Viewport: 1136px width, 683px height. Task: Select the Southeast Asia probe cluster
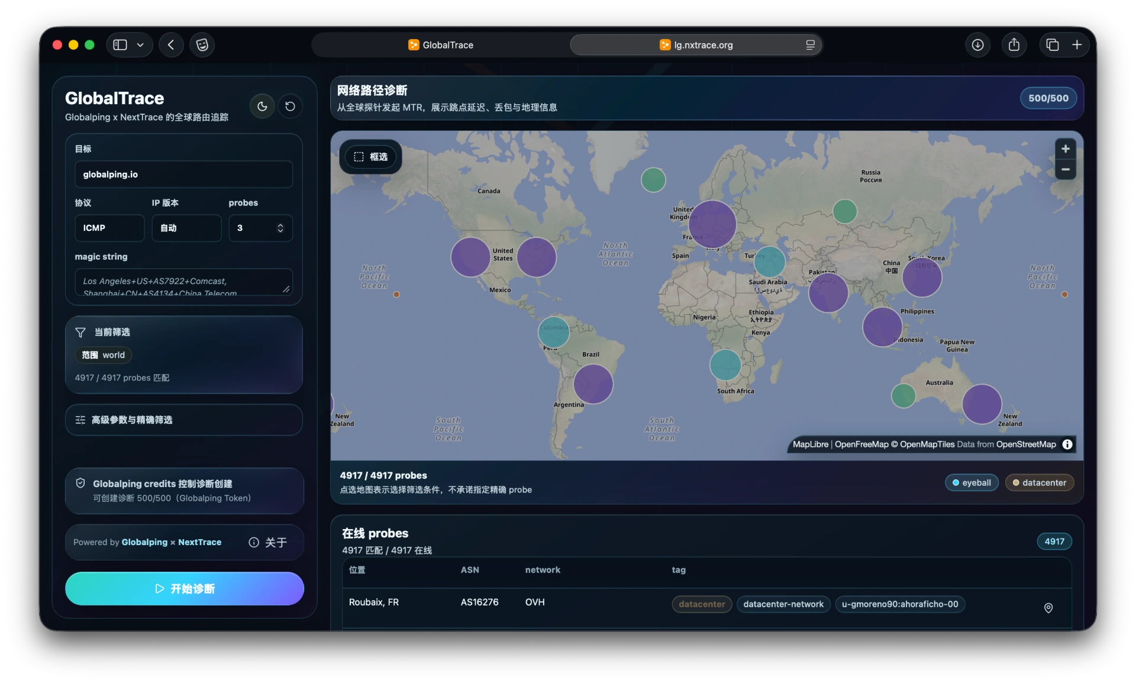[x=883, y=327]
